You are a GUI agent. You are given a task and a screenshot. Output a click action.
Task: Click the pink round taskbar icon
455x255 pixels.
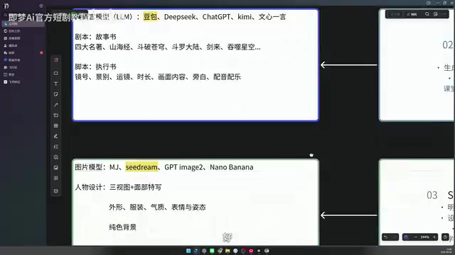251,251
